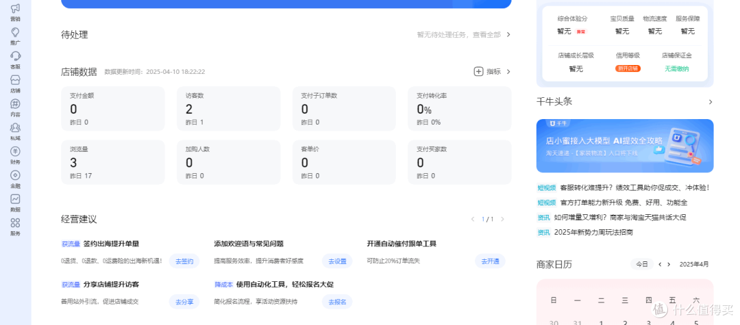Open the 金融 sidebar icon

[15, 179]
